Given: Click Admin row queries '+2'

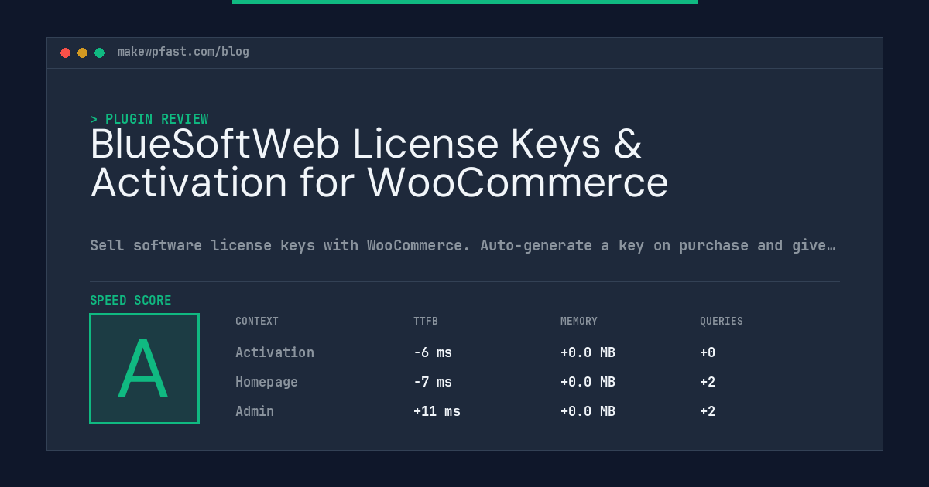Looking at the screenshot, I should pos(708,411).
